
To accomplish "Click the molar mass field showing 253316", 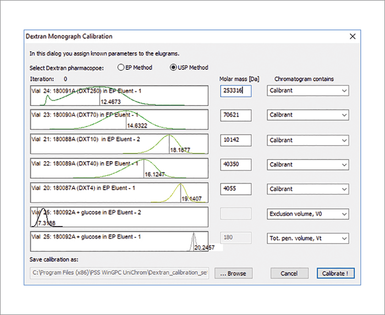I will 236,91.
